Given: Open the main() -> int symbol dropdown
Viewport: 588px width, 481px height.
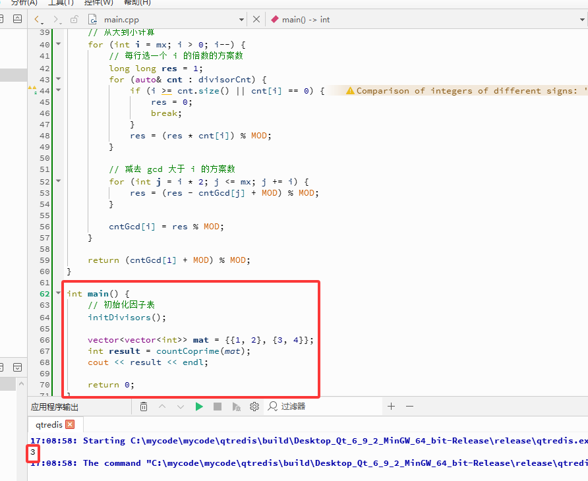Looking at the screenshot, I should point(582,20).
